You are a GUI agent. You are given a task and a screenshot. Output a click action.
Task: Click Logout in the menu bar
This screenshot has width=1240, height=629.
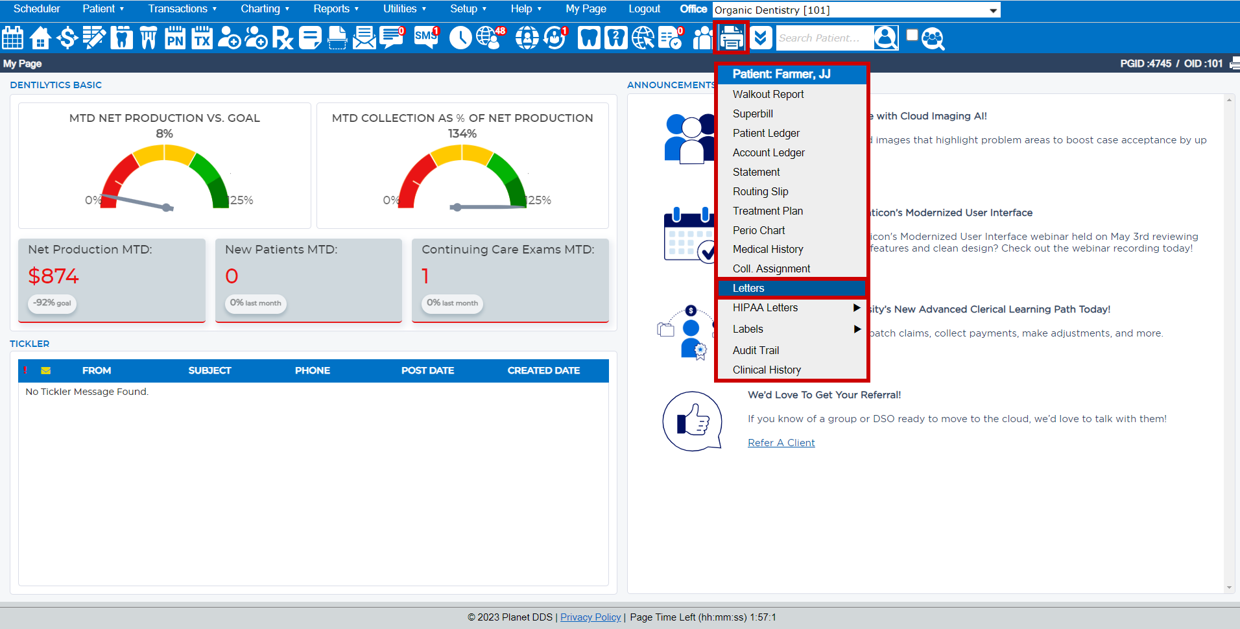[645, 8]
